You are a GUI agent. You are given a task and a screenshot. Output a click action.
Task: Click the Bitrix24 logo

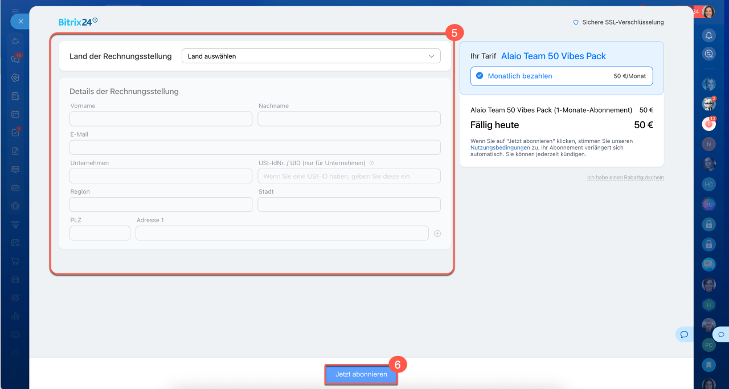click(x=78, y=22)
